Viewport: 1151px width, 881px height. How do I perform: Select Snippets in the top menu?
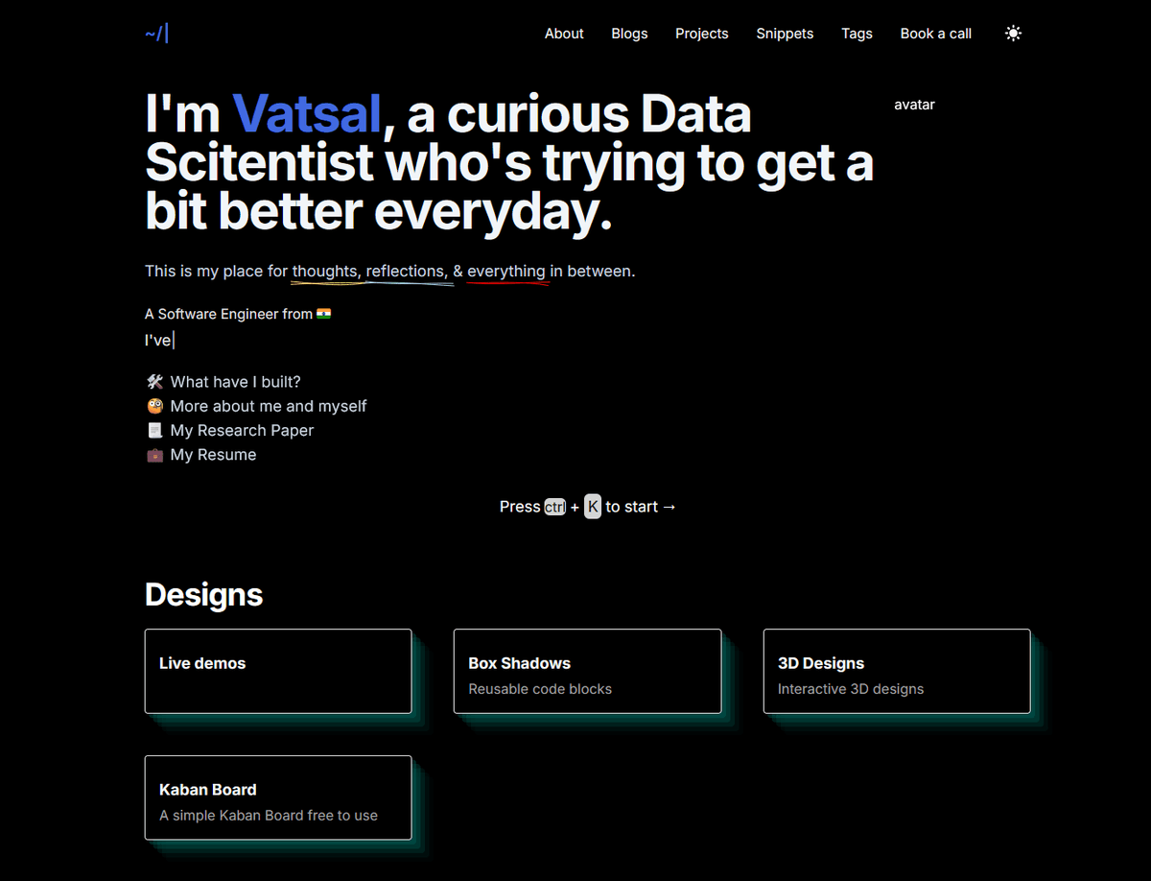(785, 34)
